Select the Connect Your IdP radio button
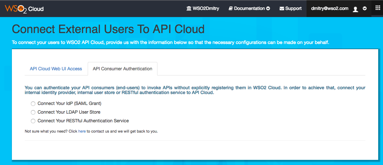Image resolution: width=383 pixels, height=165 pixels. 33,104
